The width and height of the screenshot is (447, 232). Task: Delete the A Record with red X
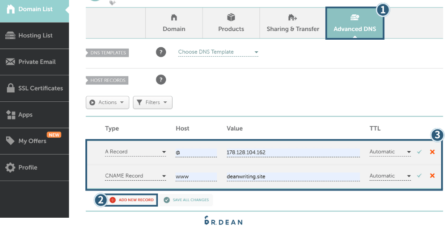(432, 152)
